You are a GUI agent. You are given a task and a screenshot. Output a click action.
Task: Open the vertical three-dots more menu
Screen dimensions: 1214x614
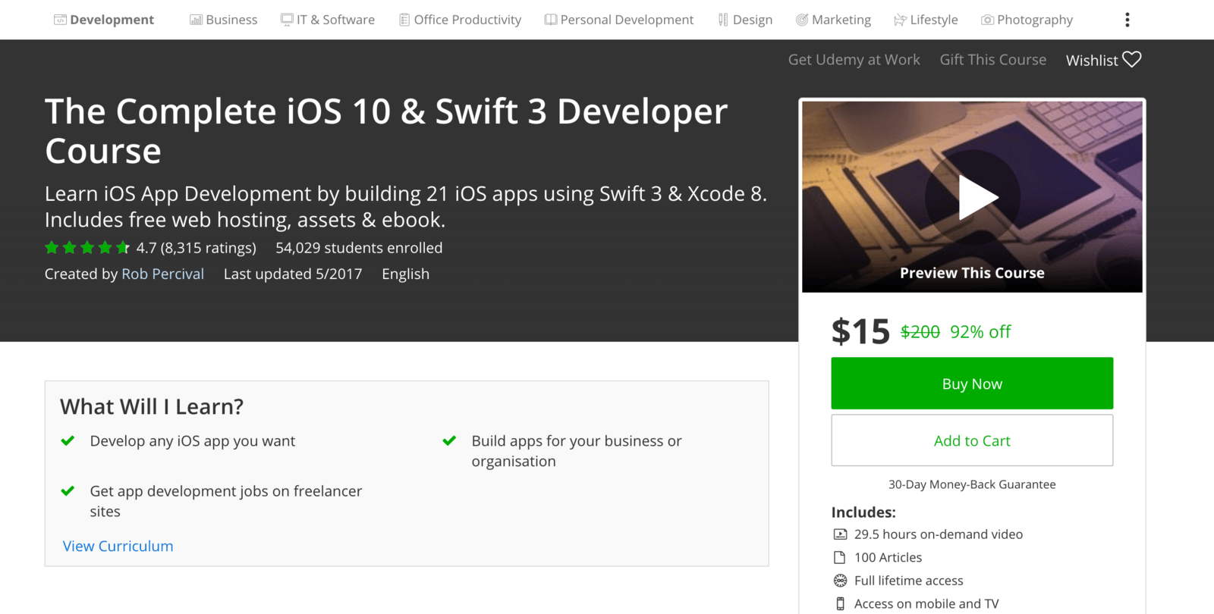(x=1128, y=20)
